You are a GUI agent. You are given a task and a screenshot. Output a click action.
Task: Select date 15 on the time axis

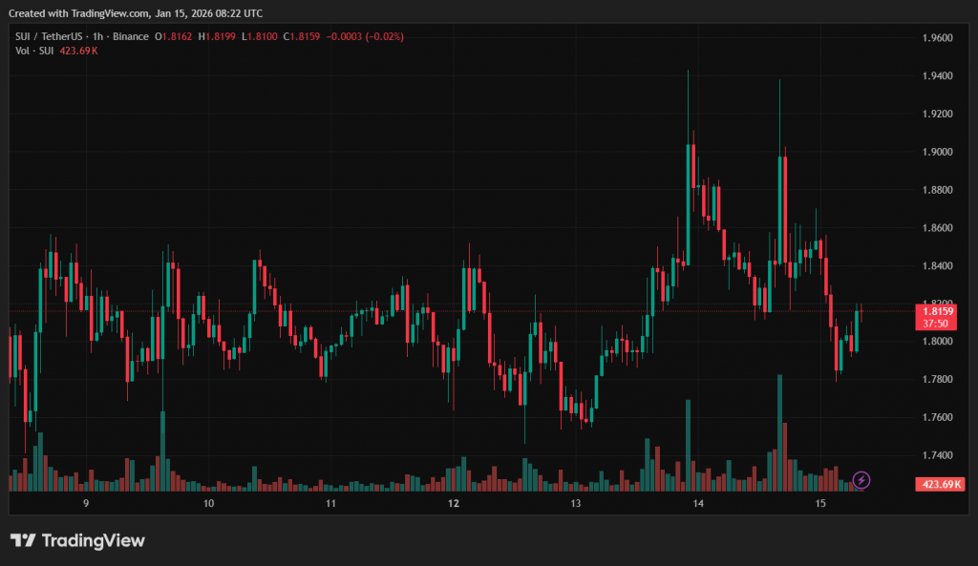[x=819, y=503]
